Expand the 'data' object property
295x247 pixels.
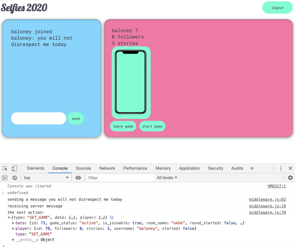point(13,223)
